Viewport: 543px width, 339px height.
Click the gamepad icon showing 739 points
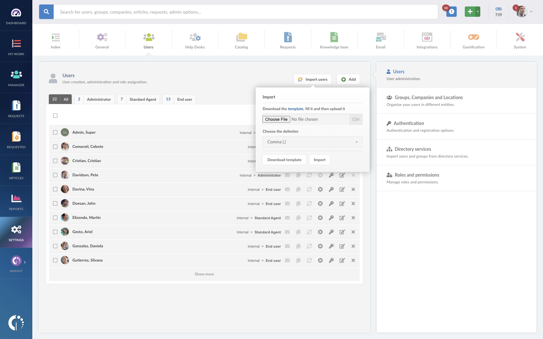(498, 11)
